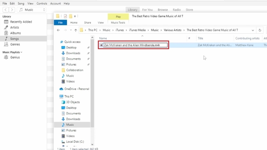Open recent locations dropdown arrow
This screenshot has height=150, width=267.
tap(71, 30)
